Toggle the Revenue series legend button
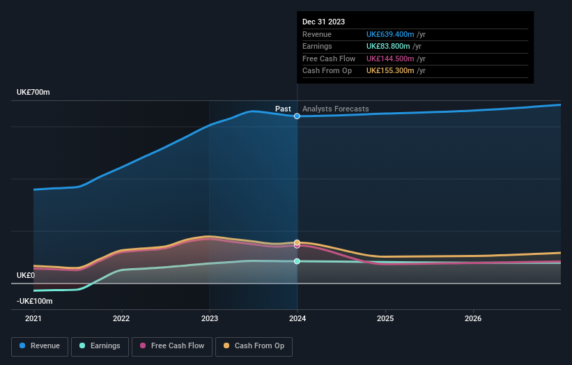 (40, 346)
